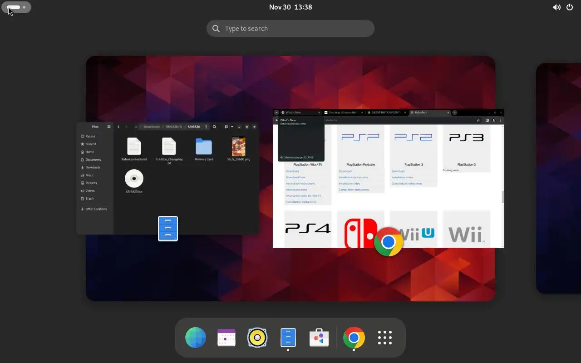This screenshot has height=363, width=581.
Task: Click the PS4 logo card
Action: tap(308, 229)
